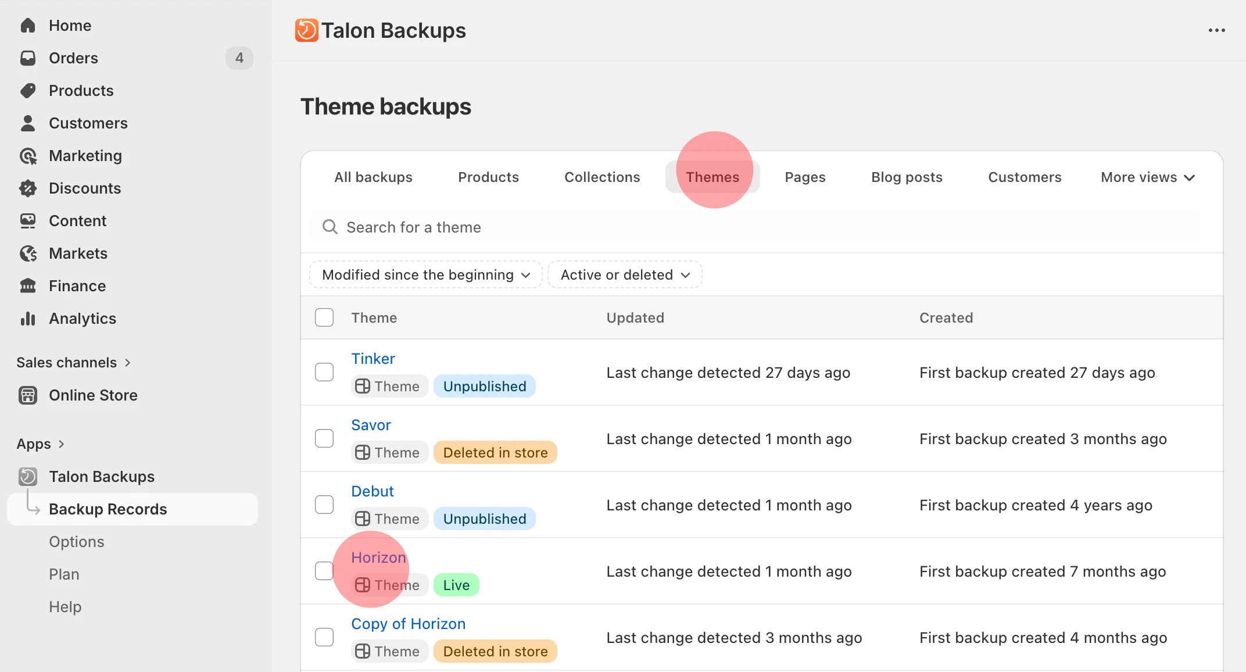Viewport: 1246px width, 672px height.
Task: Open the 'Modified since the beginning' filter
Action: (x=425, y=275)
